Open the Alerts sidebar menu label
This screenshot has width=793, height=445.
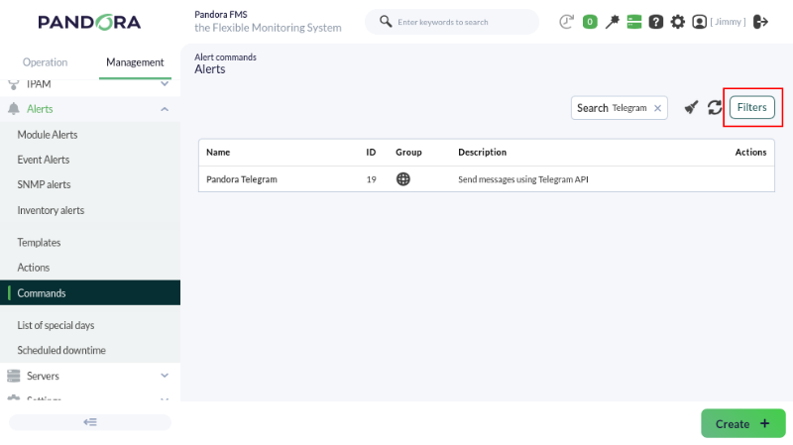[x=40, y=109]
